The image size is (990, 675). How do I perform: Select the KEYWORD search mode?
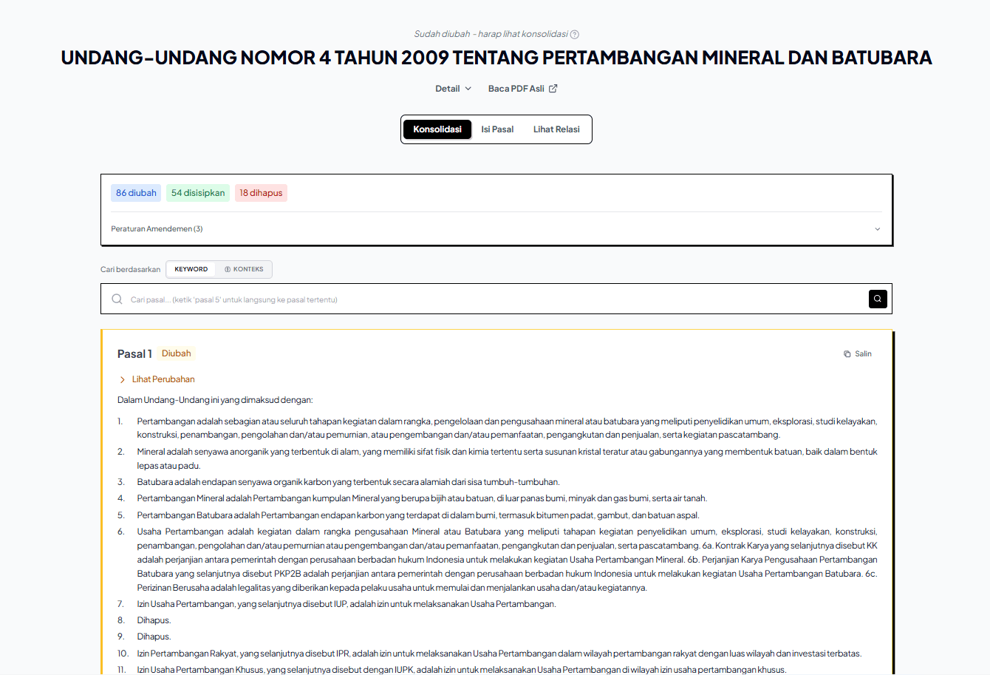(191, 269)
